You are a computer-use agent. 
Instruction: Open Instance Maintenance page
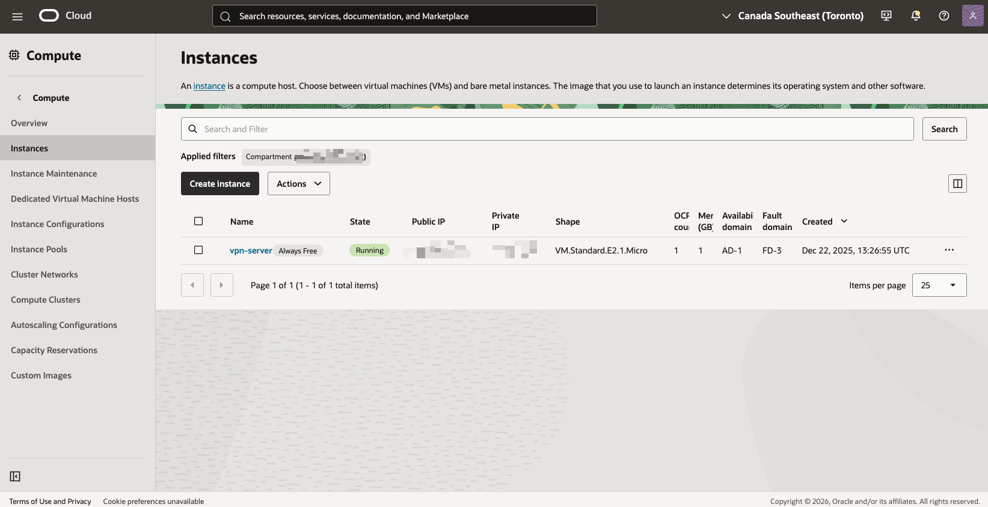(78, 174)
